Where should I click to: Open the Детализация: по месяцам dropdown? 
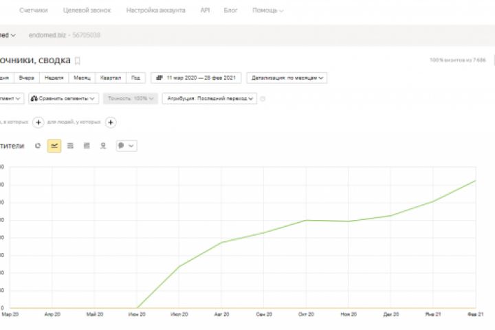tap(287, 78)
